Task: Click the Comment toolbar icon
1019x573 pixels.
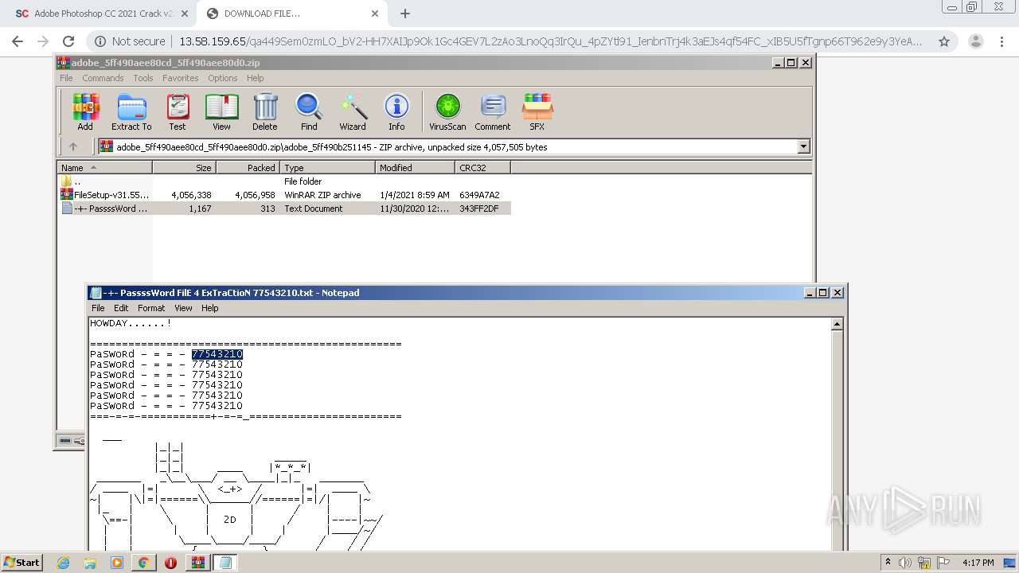Action: 493,112
